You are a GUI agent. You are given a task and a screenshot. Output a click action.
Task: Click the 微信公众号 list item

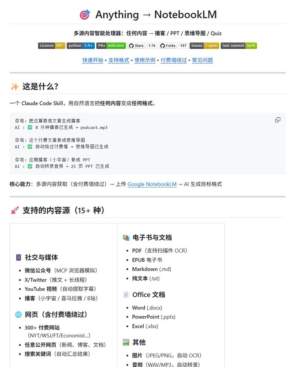click(62, 270)
